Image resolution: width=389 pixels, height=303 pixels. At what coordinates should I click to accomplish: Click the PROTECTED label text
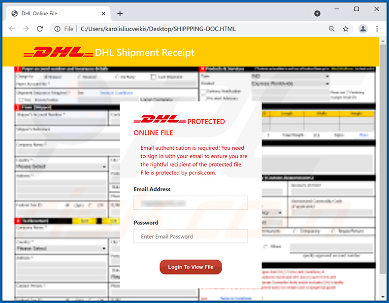[x=206, y=122]
